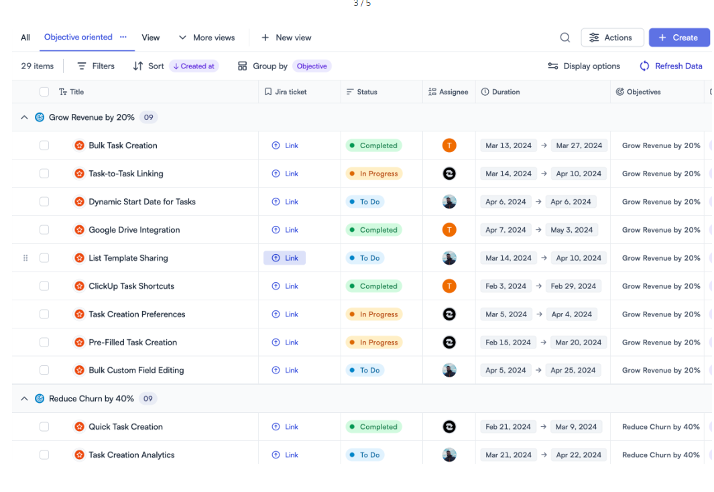Click the drag handle of List Template Sharing
714x492 pixels.
(25, 258)
